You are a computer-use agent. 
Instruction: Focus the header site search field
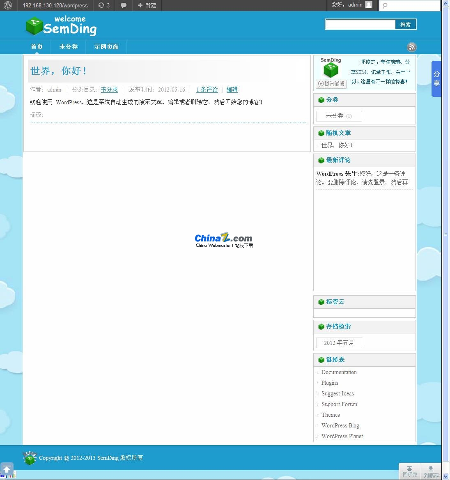(360, 25)
